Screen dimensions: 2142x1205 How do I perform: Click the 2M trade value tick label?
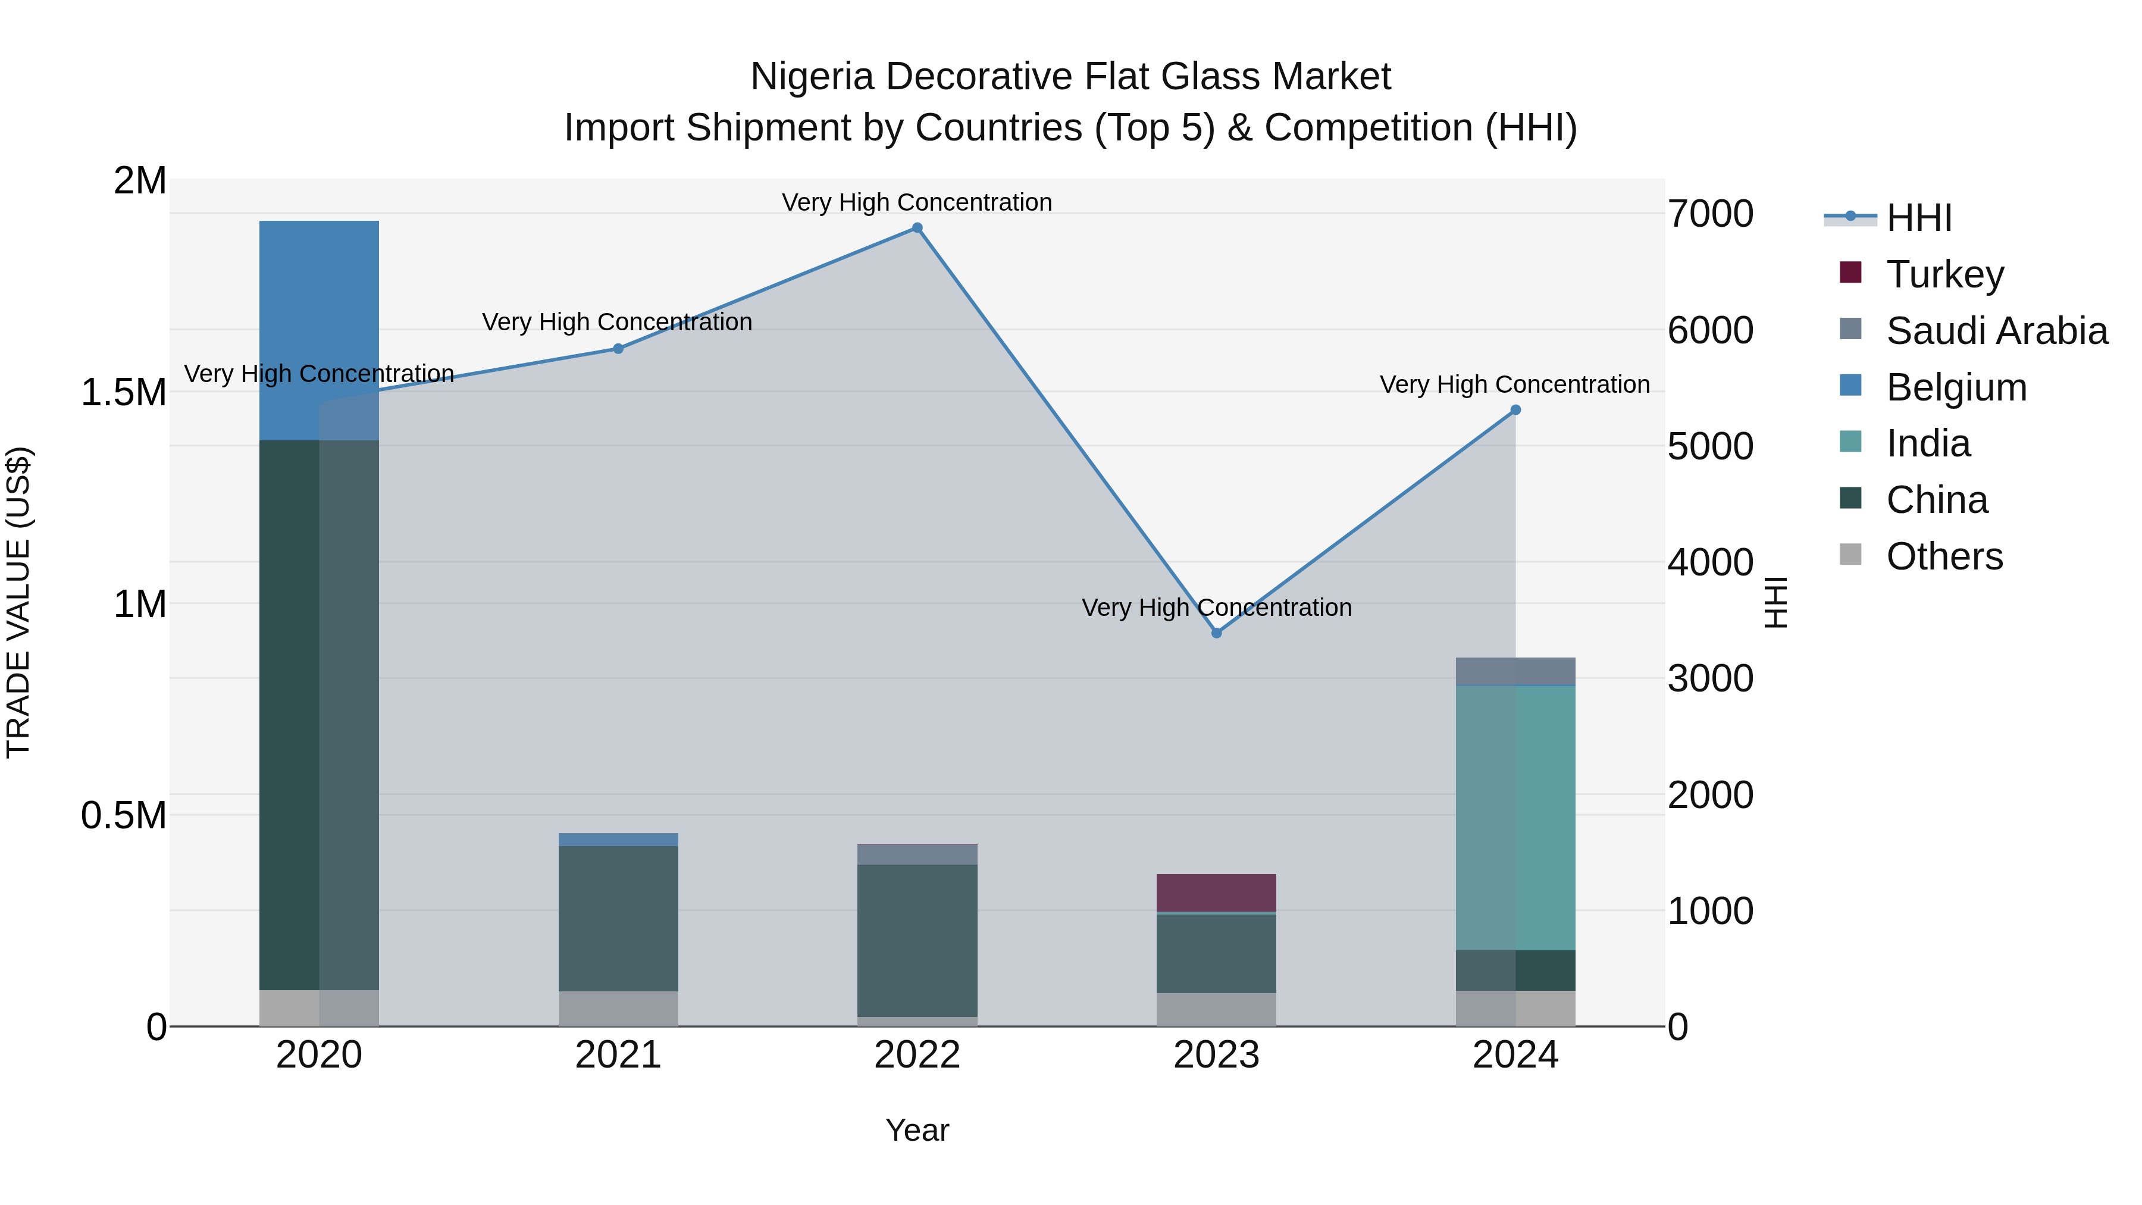pos(140,180)
